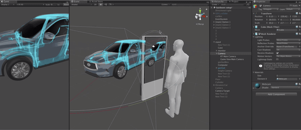This screenshot has height=130, width=301.
Task: Collapse the Materials section
Action: [253, 72]
